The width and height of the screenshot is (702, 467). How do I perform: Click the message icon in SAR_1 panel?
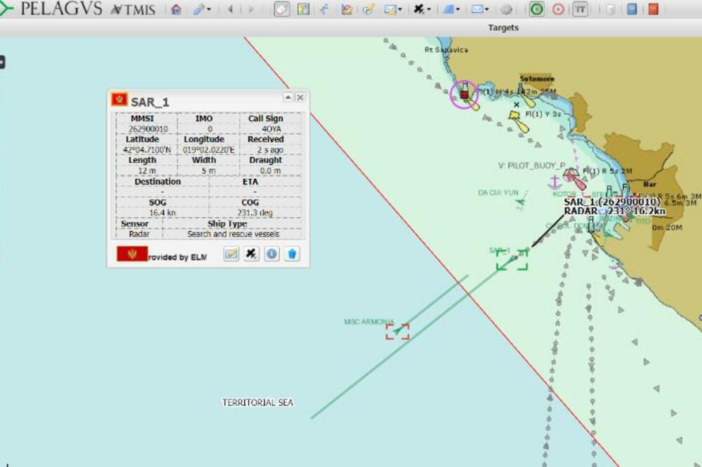(231, 254)
